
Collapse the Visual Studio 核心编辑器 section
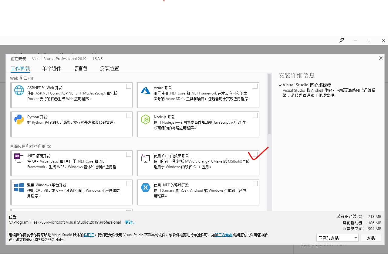click(x=280, y=85)
